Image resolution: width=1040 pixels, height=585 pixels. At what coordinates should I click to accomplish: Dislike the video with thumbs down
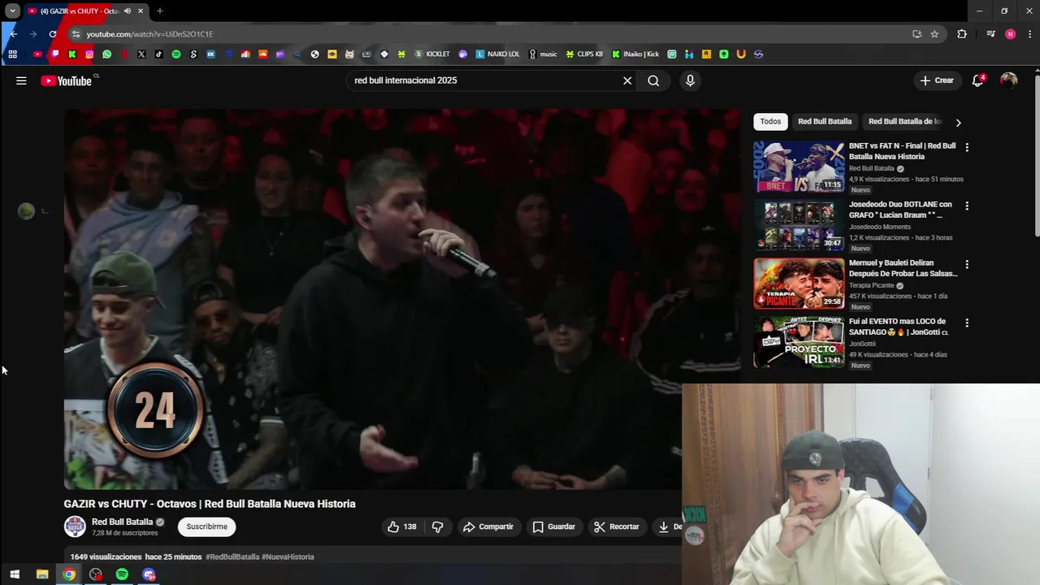click(437, 526)
